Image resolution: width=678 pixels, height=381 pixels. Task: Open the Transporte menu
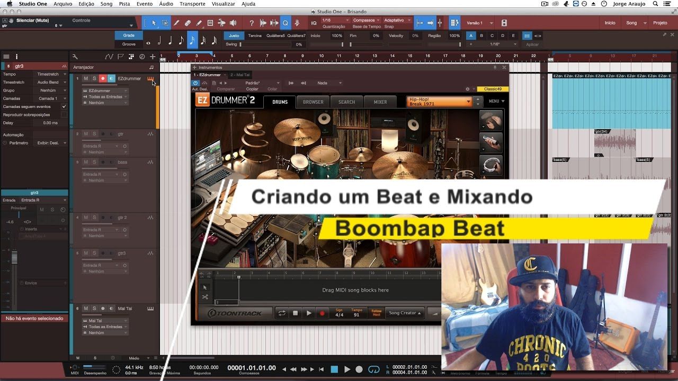[x=192, y=4]
